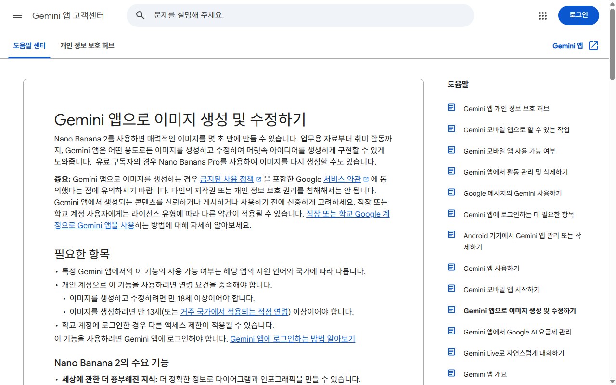Screen dimensions: 616x385
Task: Click article icon beside Android 기기에서 Gemini 앱 관리
Action: (x=451, y=234)
